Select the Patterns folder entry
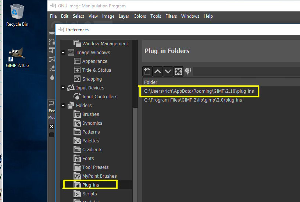Viewport: 300px width, 202px height. (91, 132)
